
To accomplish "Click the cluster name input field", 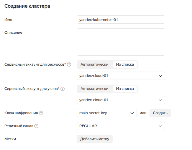I will point(121,20).
